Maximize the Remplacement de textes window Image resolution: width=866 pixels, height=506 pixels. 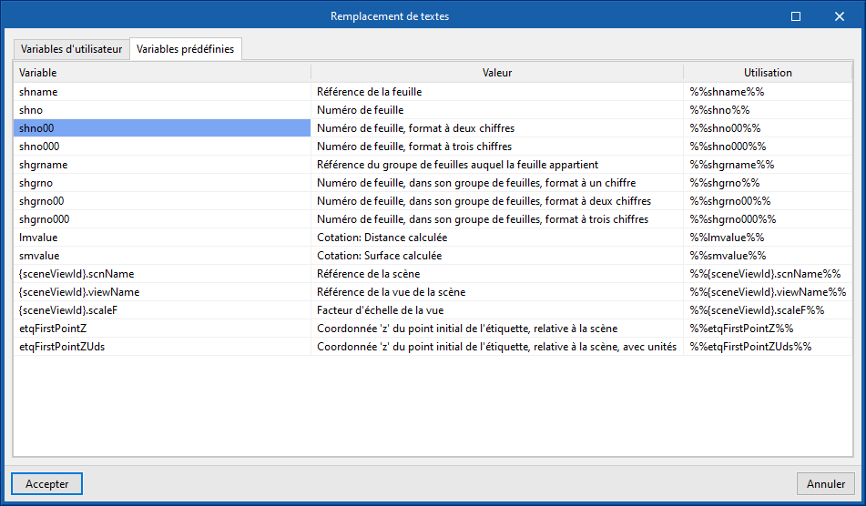(x=796, y=16)
